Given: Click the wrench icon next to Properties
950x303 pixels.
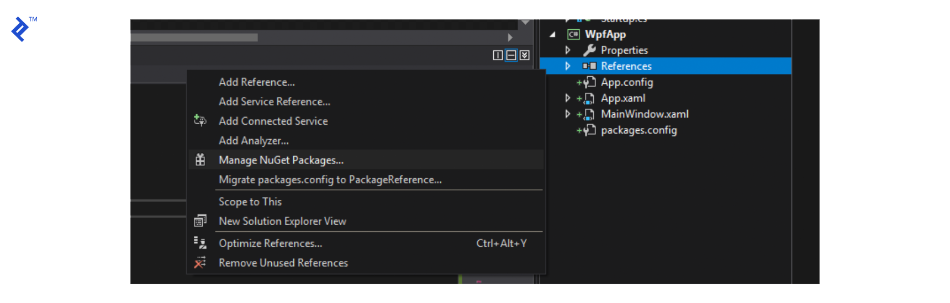Looking at the screenshot, I should click(x=589, y=50).
